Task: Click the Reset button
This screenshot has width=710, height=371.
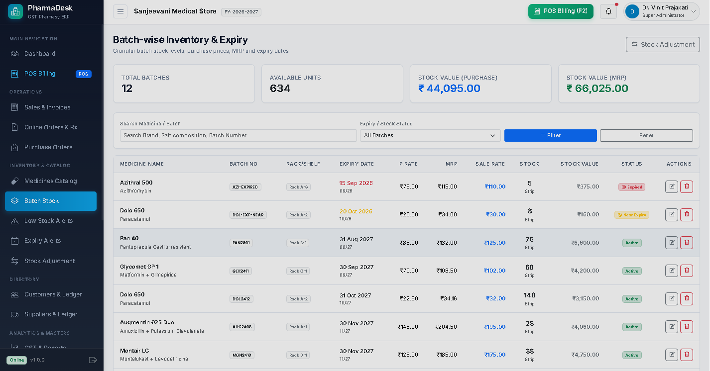Action: click(x=646, y=135)
